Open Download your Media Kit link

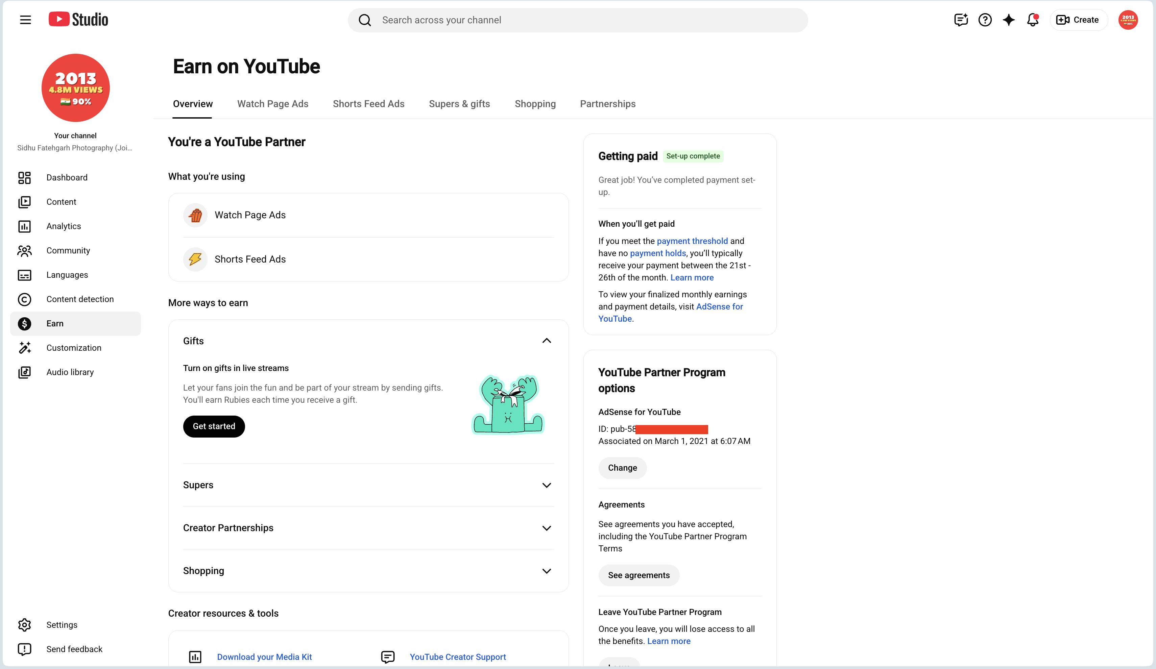pyautogui.click(x=264, y=656)
